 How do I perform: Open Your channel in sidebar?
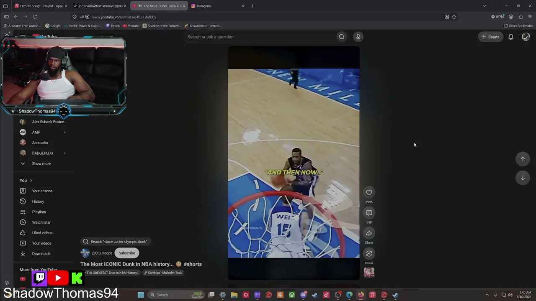coord(42,191)
